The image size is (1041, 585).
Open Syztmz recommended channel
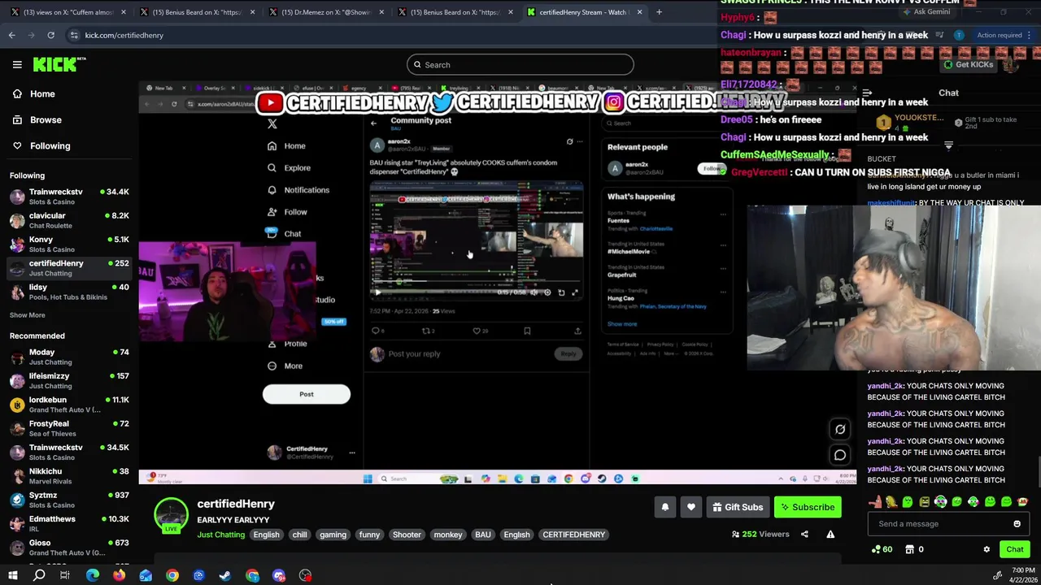click(69, 500)
